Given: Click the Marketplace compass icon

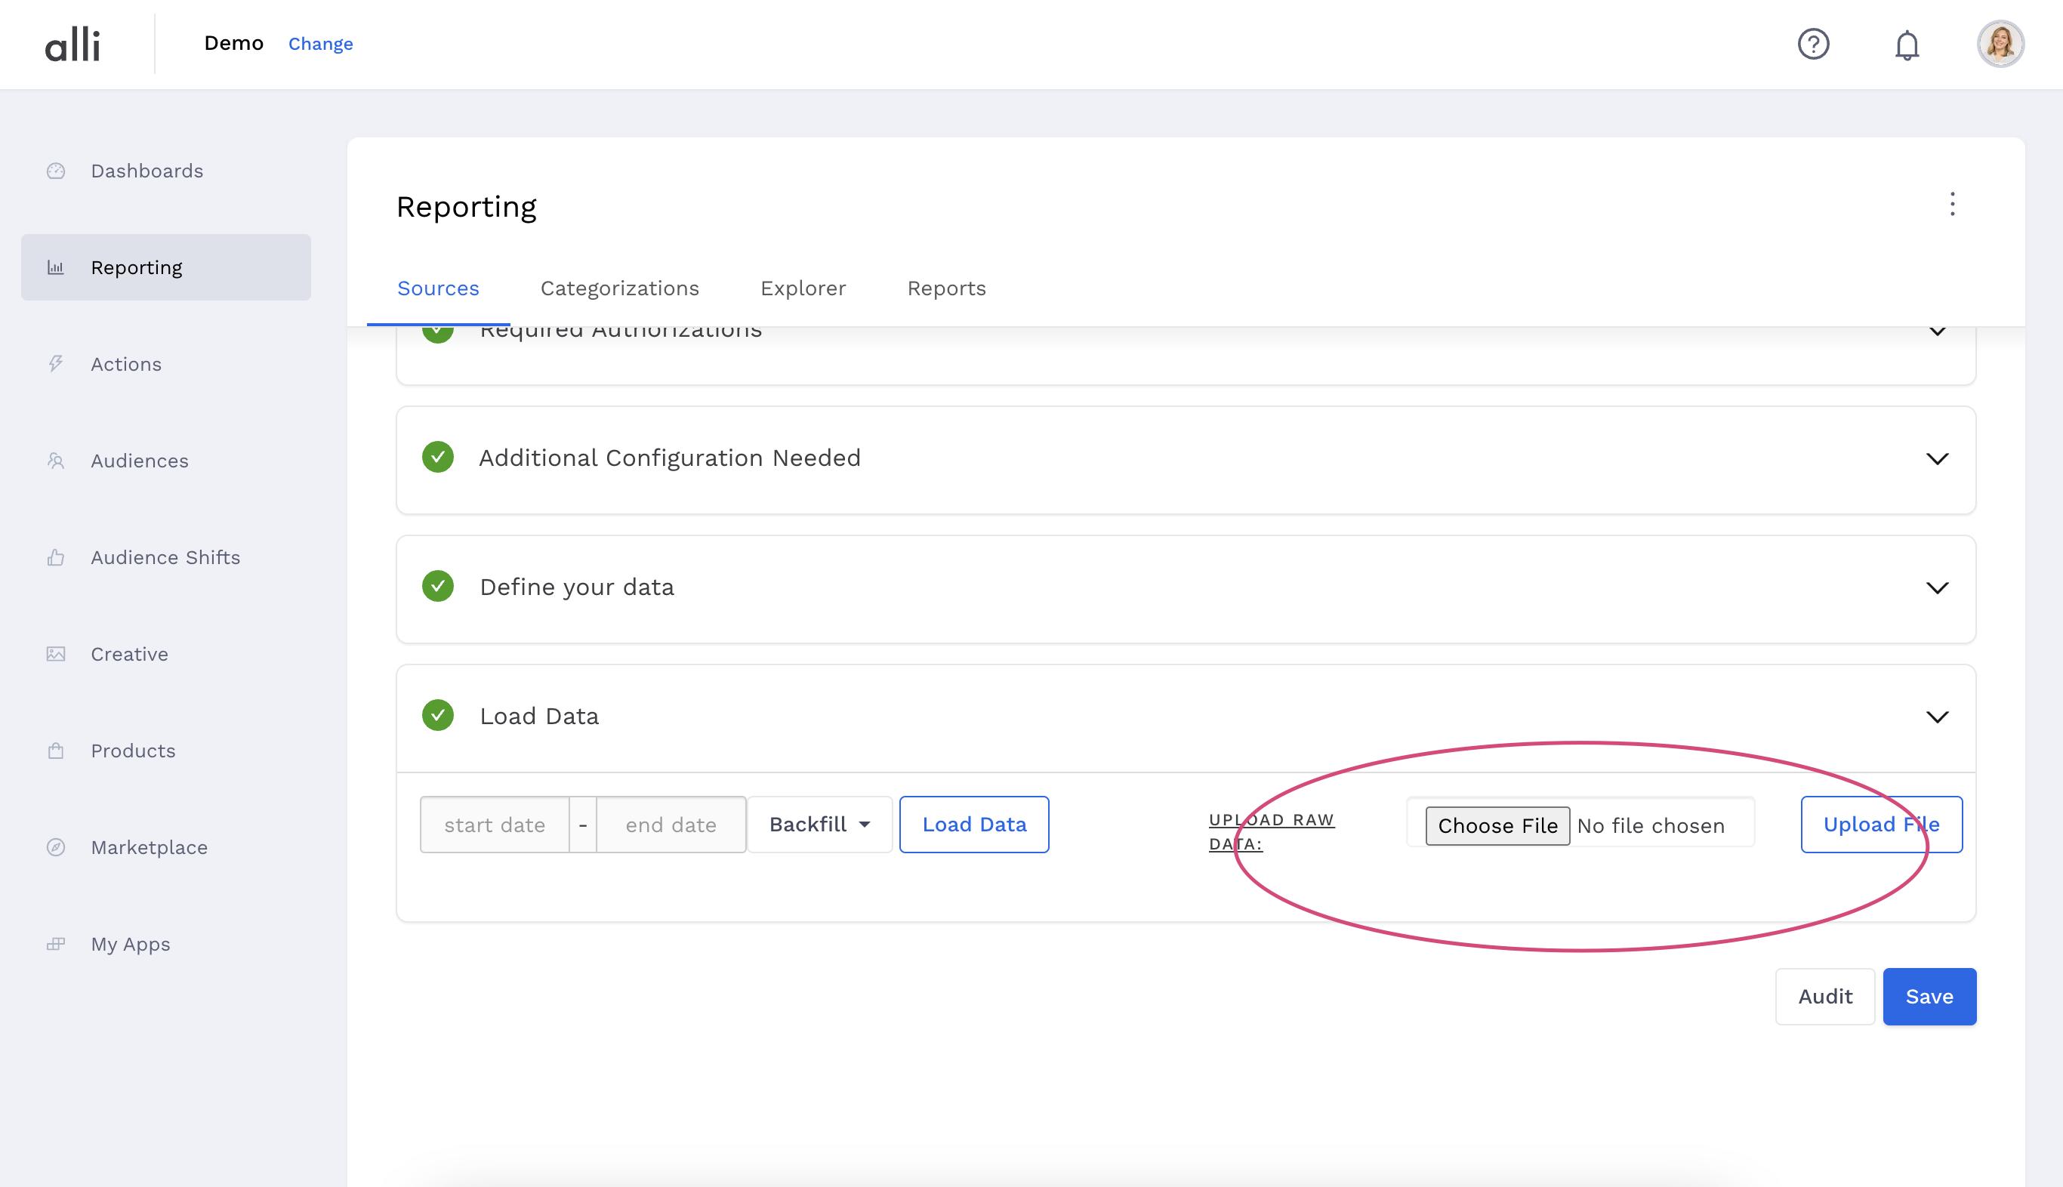Looking at the screenshot, I should (x=55, y=847).
